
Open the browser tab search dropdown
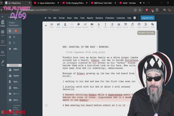pos(1,3)
